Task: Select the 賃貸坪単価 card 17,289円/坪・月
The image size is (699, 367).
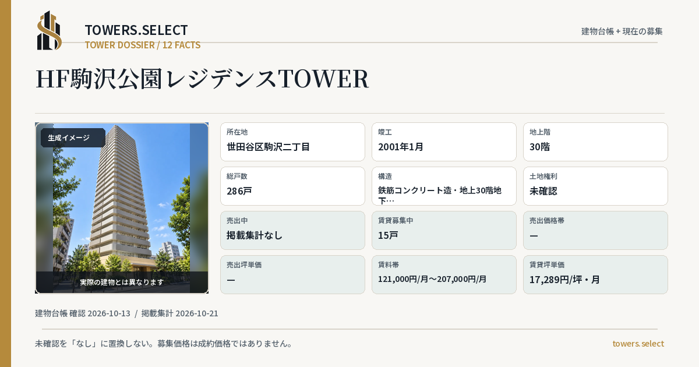Action: [x=595, y=274]
